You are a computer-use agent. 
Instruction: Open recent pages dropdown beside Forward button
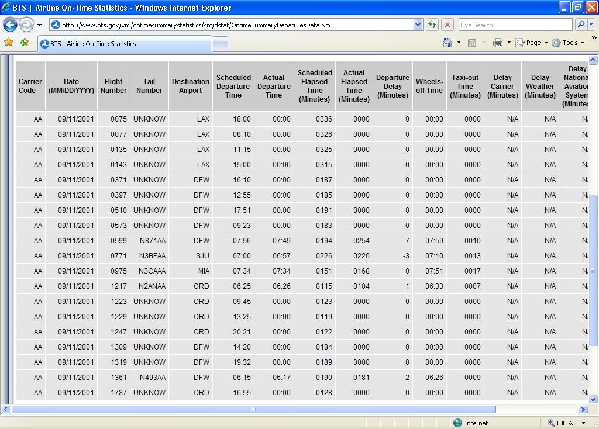point(39,25)
